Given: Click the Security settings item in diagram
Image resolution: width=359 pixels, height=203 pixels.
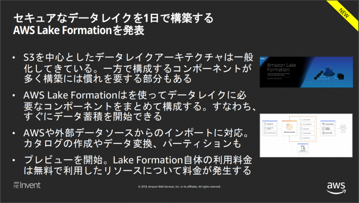Looking at the screenshot, I should 307,133.
